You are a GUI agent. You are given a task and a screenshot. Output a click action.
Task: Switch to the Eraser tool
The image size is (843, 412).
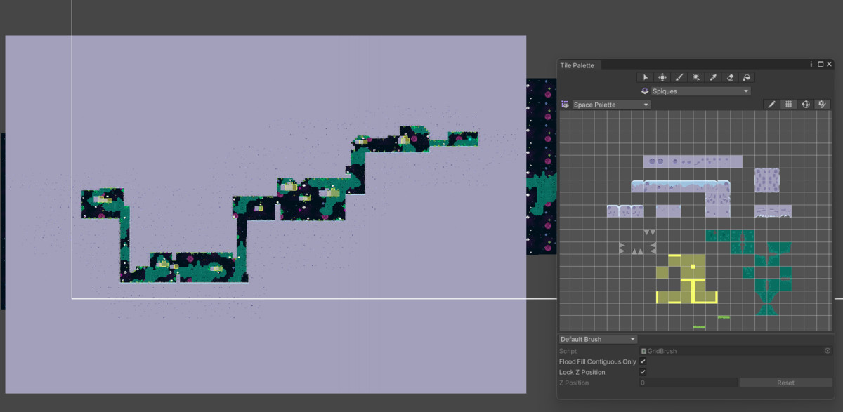[x=729, y=77]
